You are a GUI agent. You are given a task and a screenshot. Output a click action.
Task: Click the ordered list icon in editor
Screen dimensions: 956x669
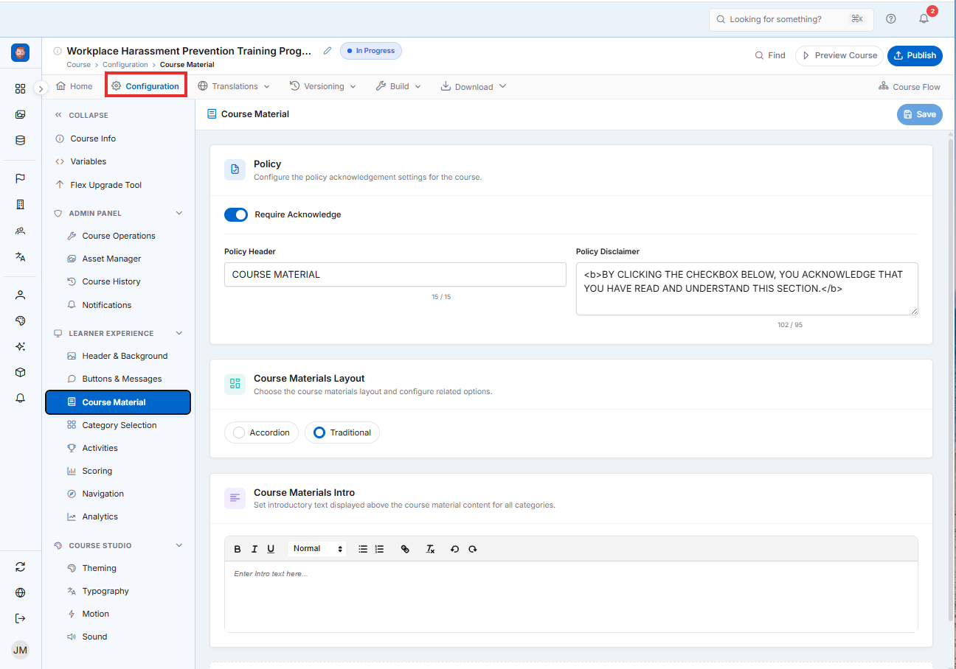[x=380, y=549]
